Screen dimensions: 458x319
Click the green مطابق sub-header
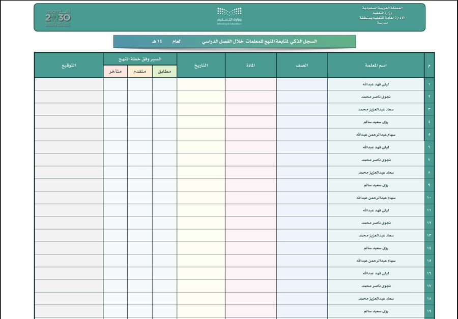(164, 72)
